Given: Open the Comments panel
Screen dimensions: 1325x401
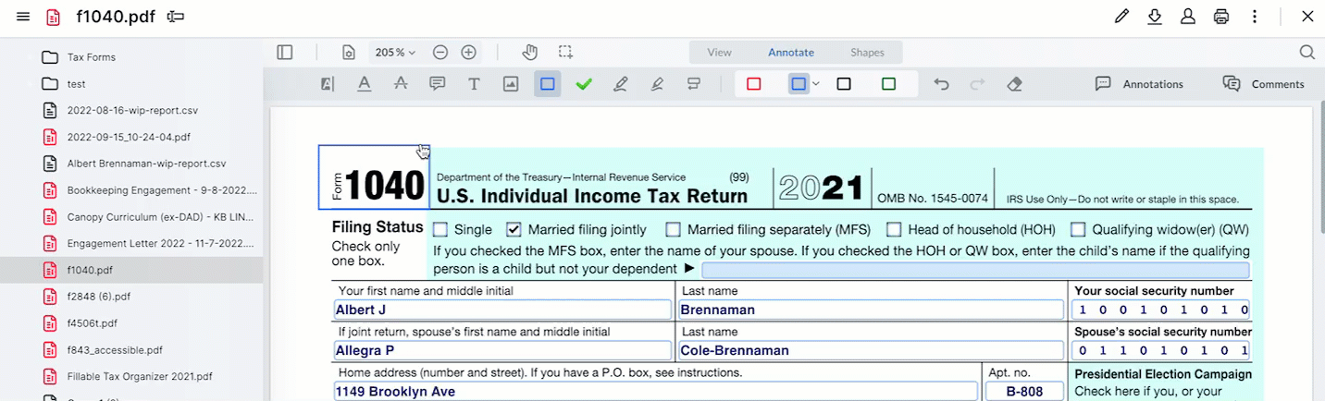Looking at the screenshot, I should tap(1264, 84).
